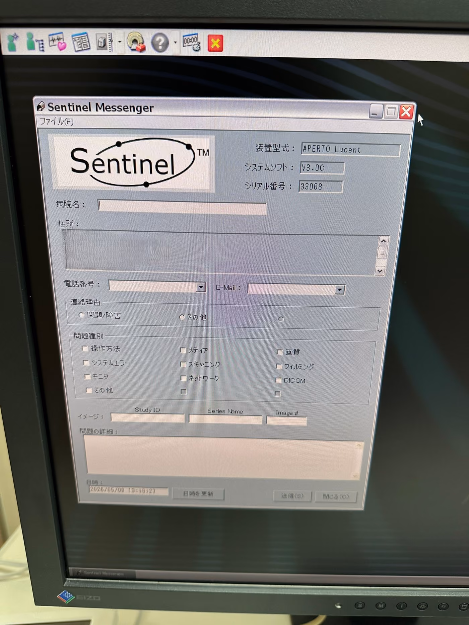Open the 電話番号 dropdown arrow
This screenshot has height=625, width=469.
(201, 287)
